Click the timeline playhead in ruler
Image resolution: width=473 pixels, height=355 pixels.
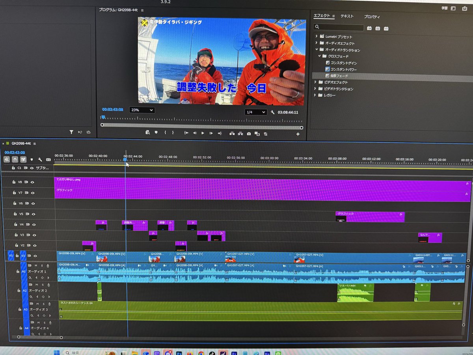(125, 159)
